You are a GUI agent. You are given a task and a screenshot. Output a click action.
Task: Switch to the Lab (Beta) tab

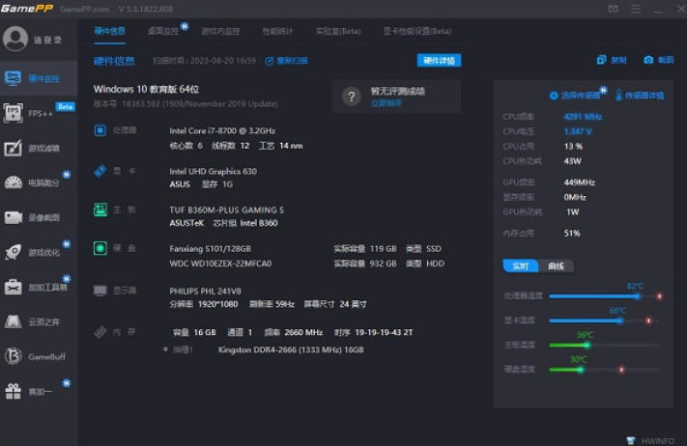338,31
